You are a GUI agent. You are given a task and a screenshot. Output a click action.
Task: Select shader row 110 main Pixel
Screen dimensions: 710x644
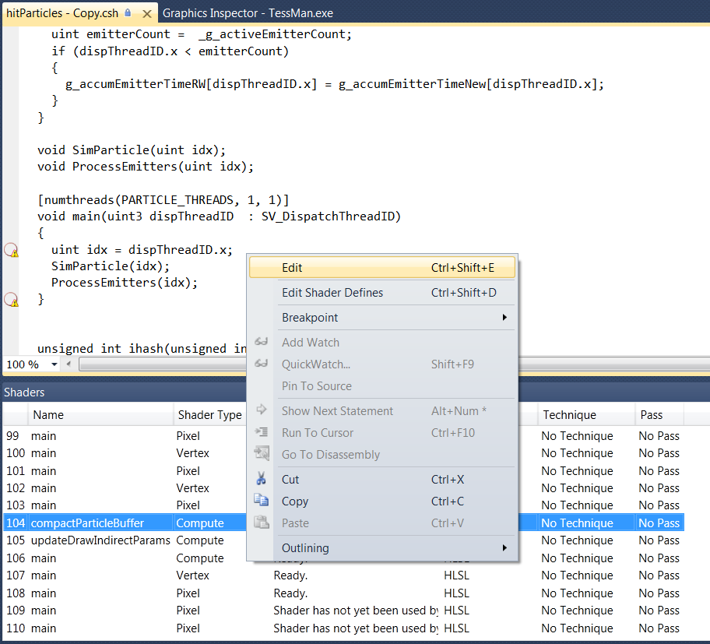pyautogui.click(x=343, y=628)
